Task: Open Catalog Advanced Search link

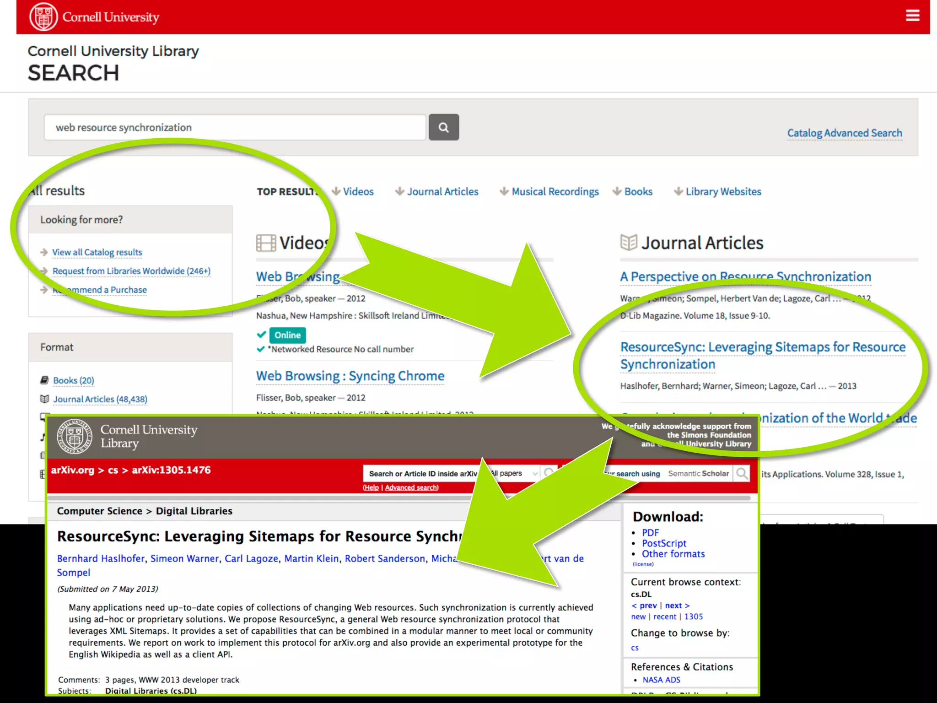Action: [844, 133]
